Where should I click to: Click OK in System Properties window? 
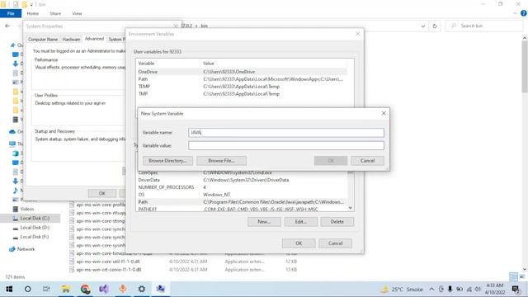click(x=102, y=193)
